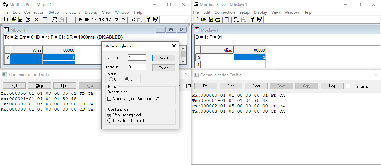The height and width of the screenshot is (165, 381).
Task: Open Window menu in Modbus Slave
Action: coord(291,12)
